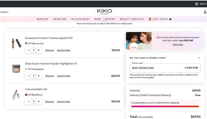Open the Gossamer lipstick product thumbnail
This screenshot has height=119, width=207.
point(16,43)
